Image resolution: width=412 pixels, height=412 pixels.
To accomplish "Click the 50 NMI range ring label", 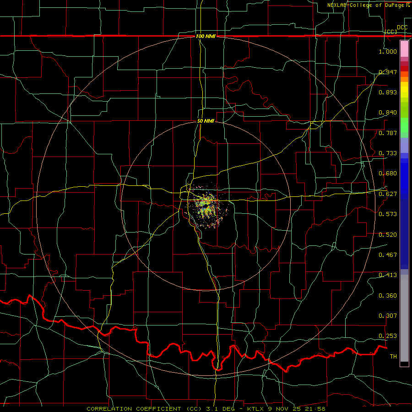I will 206,121.
